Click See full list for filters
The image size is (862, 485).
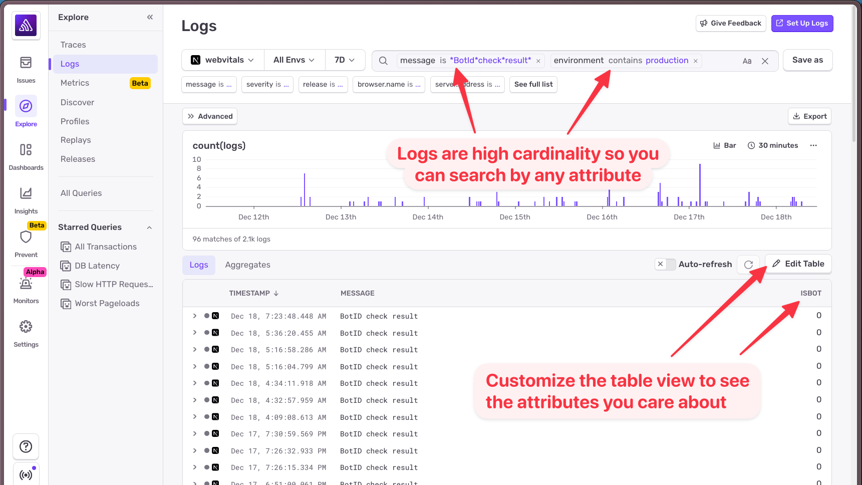[533, 84]
